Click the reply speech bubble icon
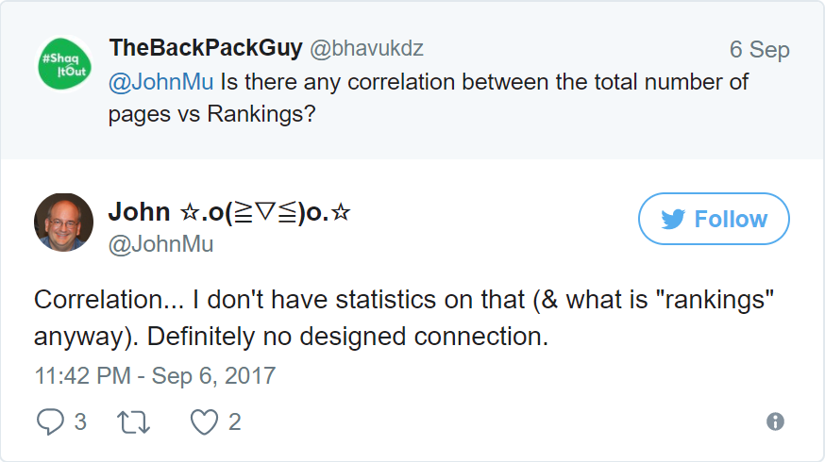 [x=49, y=421]
